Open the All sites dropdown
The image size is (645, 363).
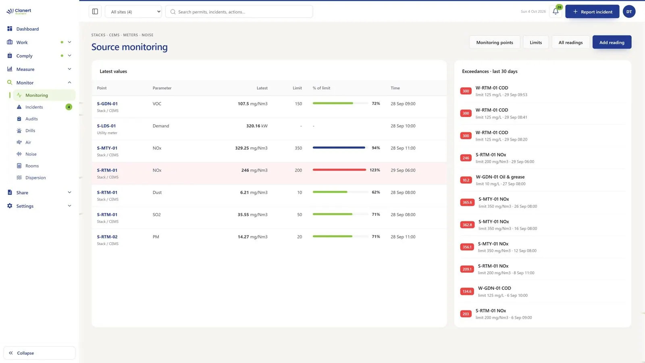click(x=133, y=12)
